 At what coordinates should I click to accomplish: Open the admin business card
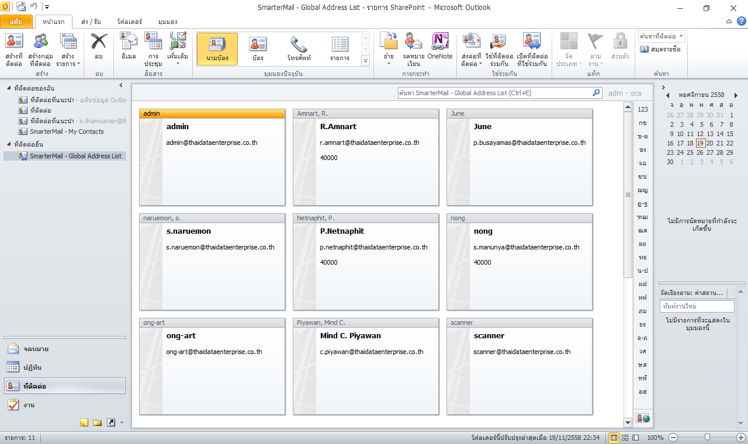click(x=212, y=157)
